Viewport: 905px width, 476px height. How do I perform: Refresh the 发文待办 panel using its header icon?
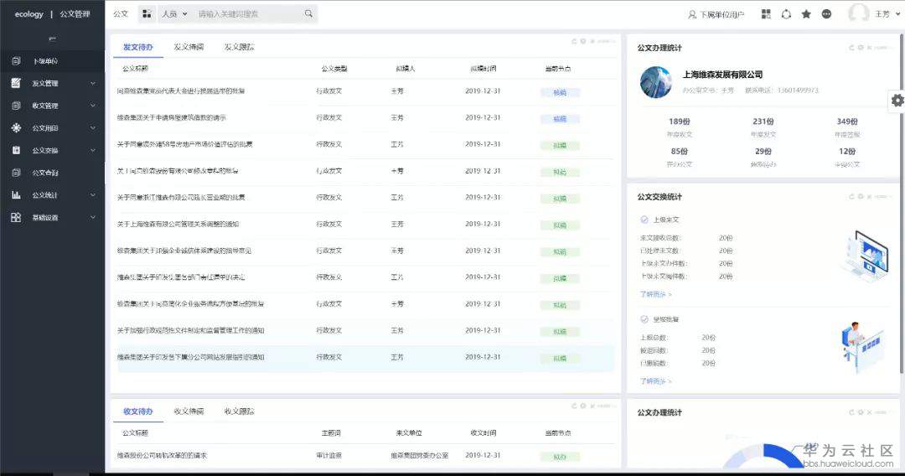point(574,42)
